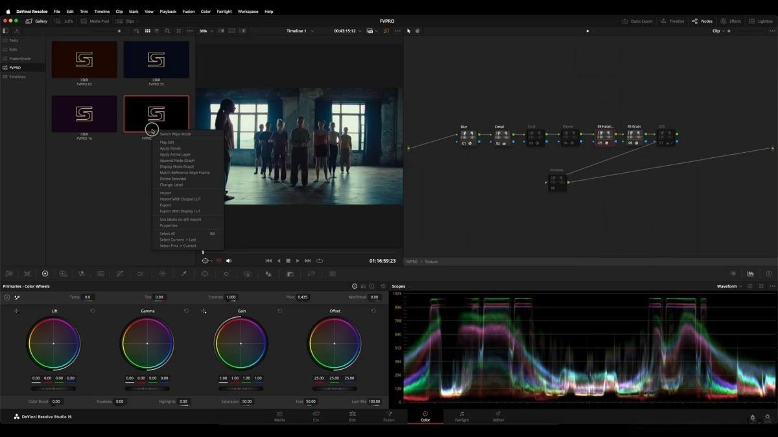
Task: Enable loop playback icon
Action: (319, 260)
